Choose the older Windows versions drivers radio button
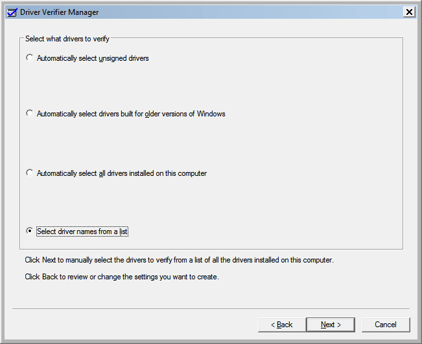 point(30,113)
